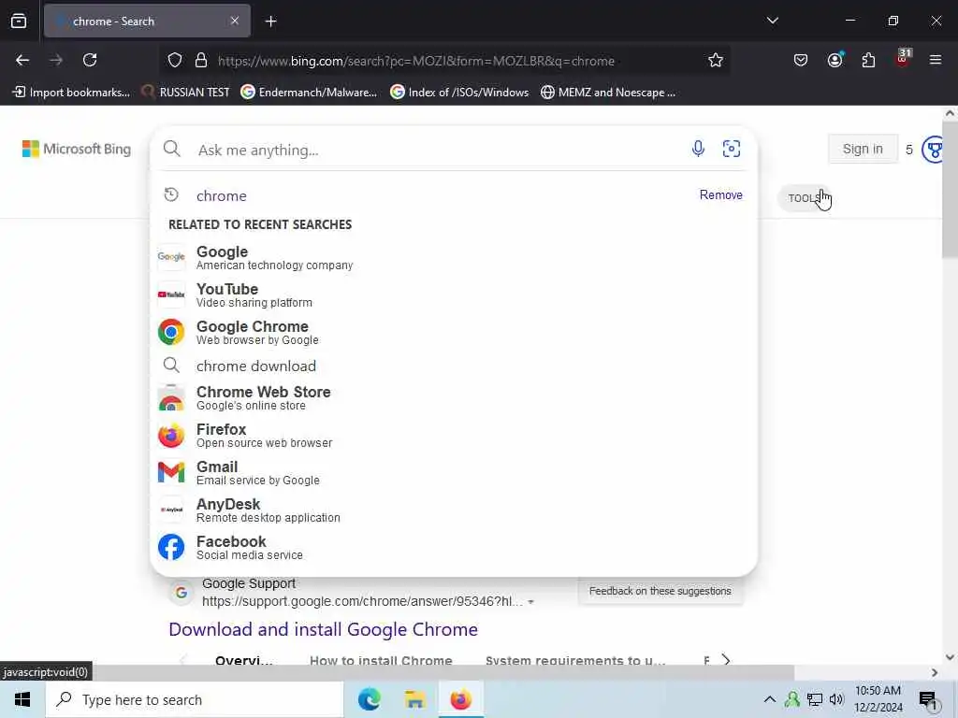Start voice search with microphone icon
The width and height of the screenshot is (958, 718).
[x=698, y=149]
